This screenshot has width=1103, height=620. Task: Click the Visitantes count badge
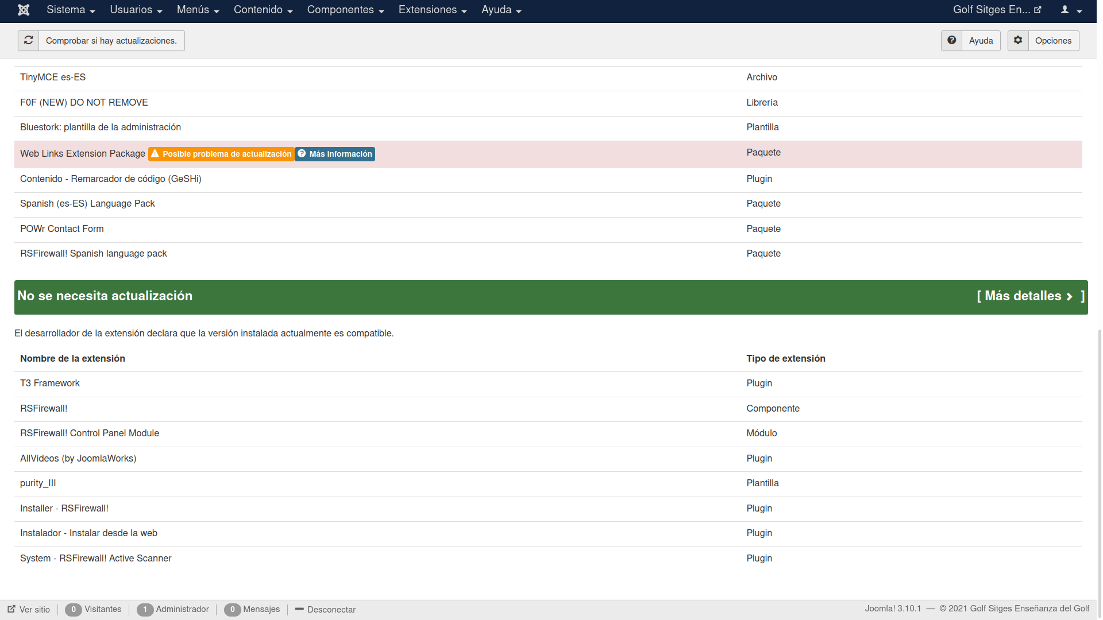(x=74, y=610)
